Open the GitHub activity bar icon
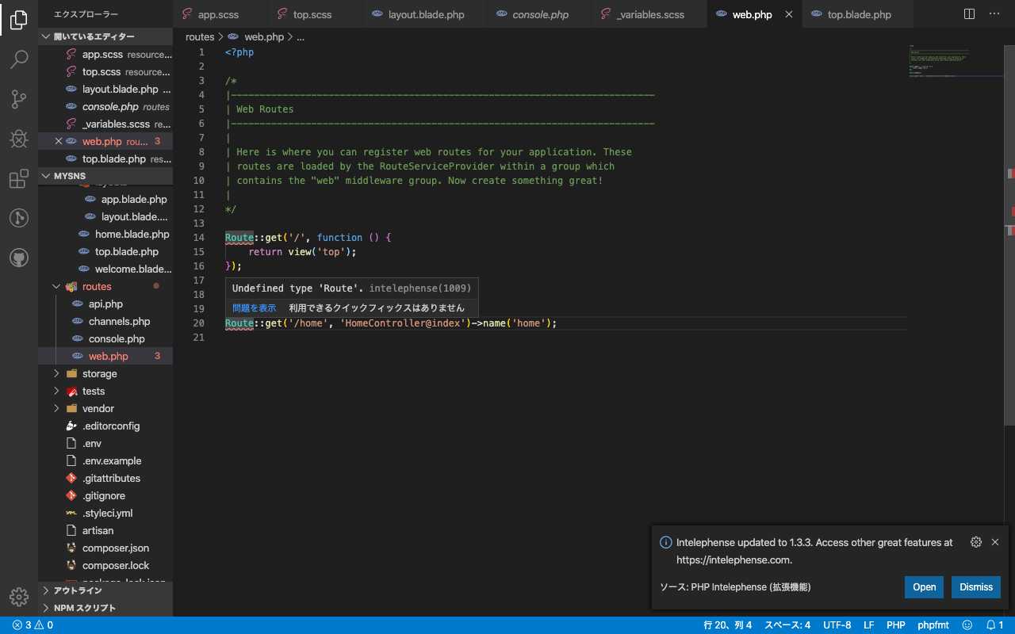The image size is (1015, 634). [19, 258]
